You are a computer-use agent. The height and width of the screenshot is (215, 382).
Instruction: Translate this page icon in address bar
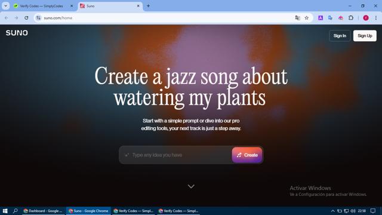click(297, 18)
